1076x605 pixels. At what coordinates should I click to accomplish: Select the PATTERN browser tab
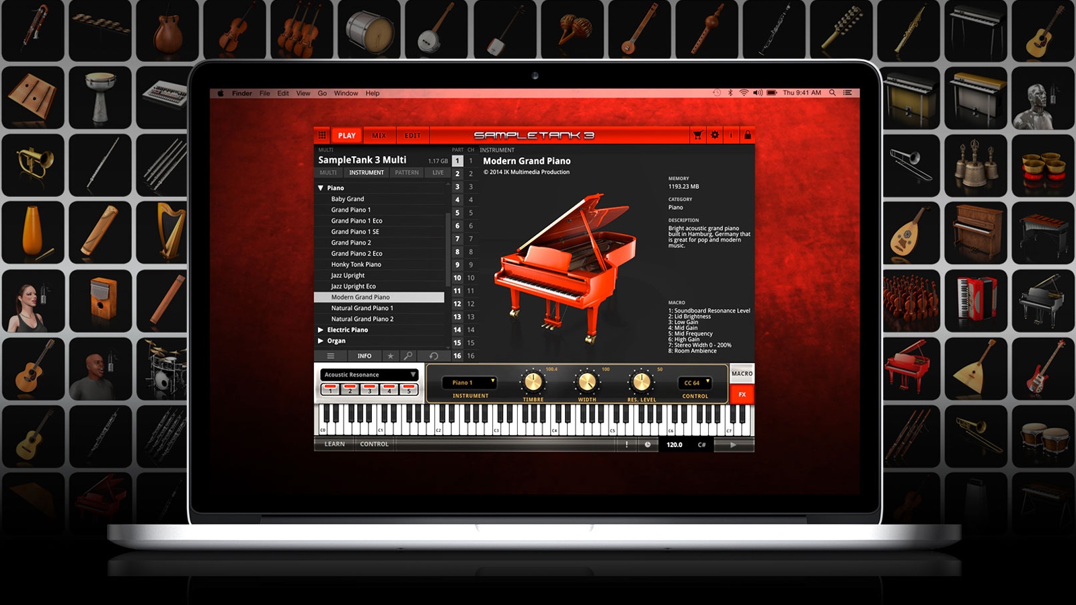407,173
